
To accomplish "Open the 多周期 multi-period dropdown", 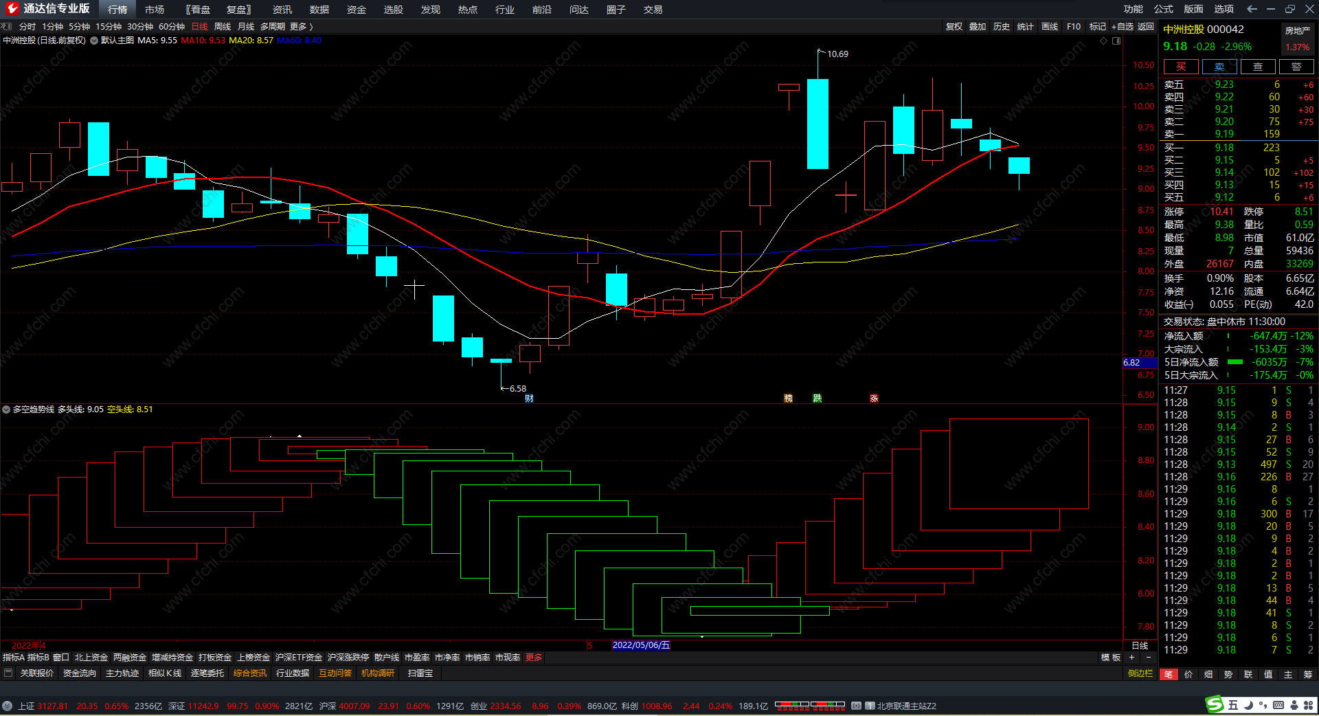I will [x=272, y=26].
